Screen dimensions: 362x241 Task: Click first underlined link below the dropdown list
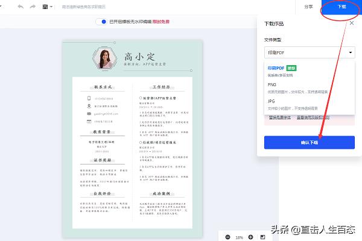pyautogui.click(x=280, y=117)
